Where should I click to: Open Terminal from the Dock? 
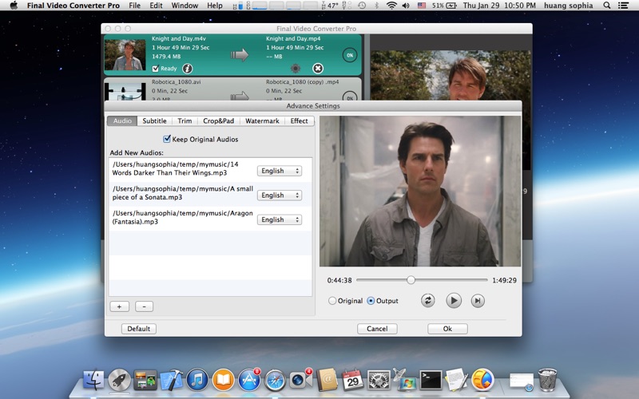(x=431, y=380)
